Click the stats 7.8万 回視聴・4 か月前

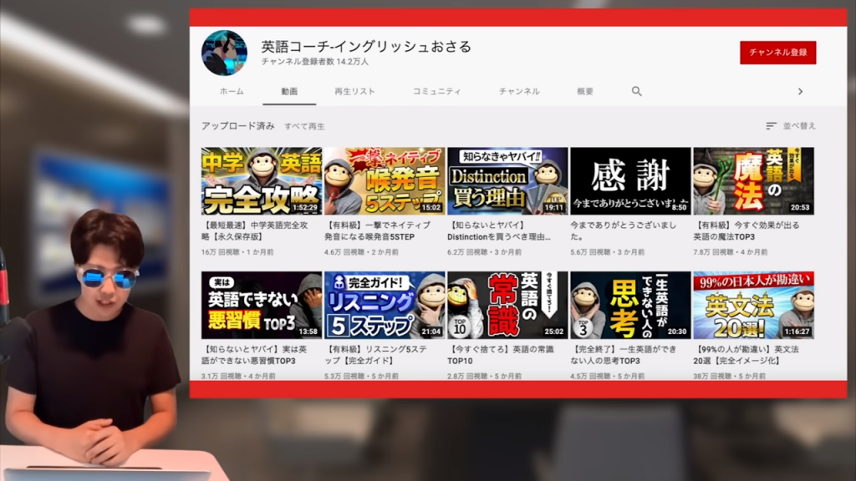[731, 252]
